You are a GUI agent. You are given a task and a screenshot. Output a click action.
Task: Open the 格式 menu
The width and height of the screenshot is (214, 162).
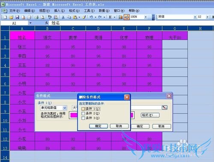[x=74, y=11]
